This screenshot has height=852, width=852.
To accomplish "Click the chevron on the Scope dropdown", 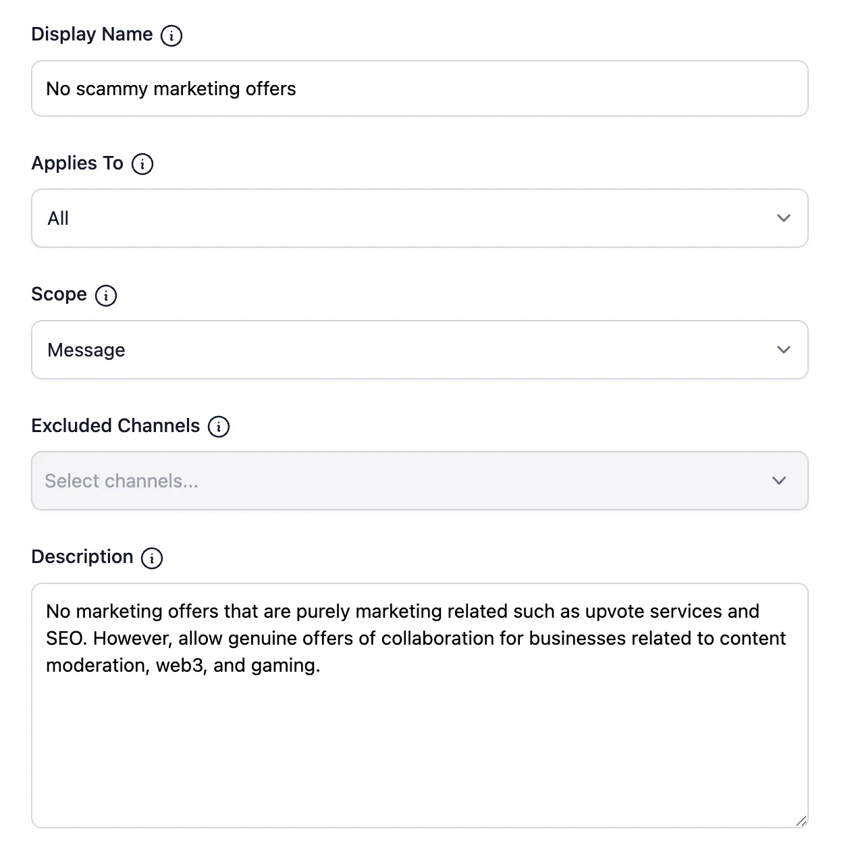I will coord(783,350).
